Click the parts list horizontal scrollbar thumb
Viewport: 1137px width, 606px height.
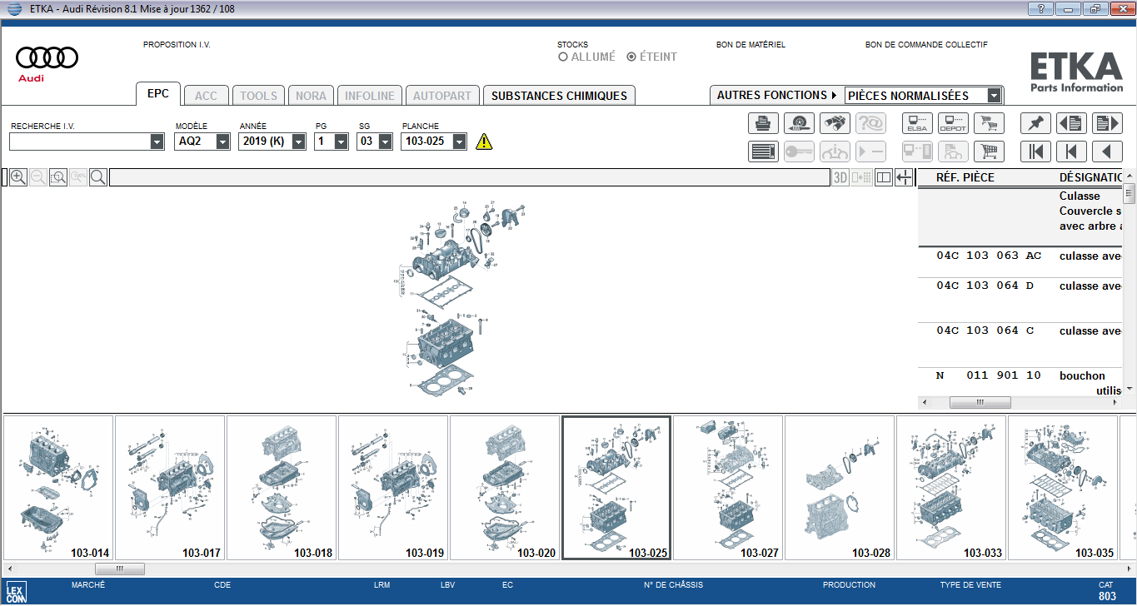[x=980, y=402]
